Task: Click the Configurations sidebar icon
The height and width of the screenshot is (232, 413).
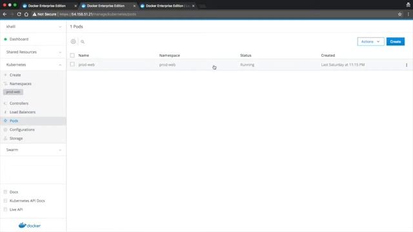Action: (5, 130)
